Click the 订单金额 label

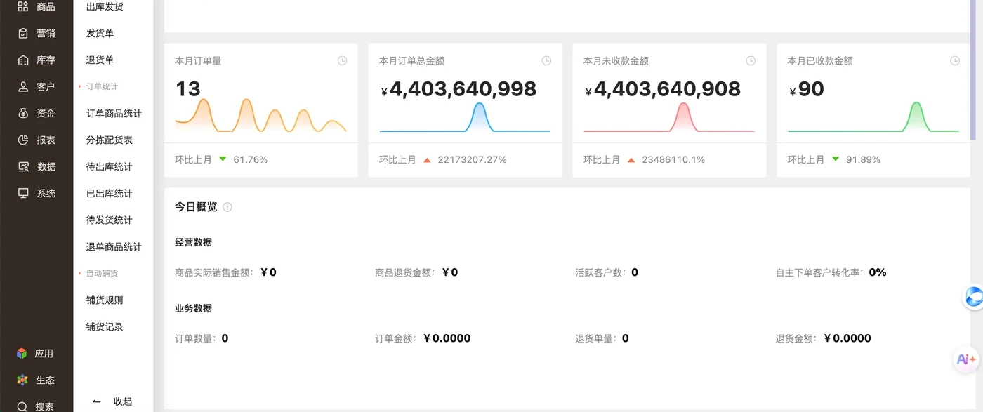click(x=395, y=338)
